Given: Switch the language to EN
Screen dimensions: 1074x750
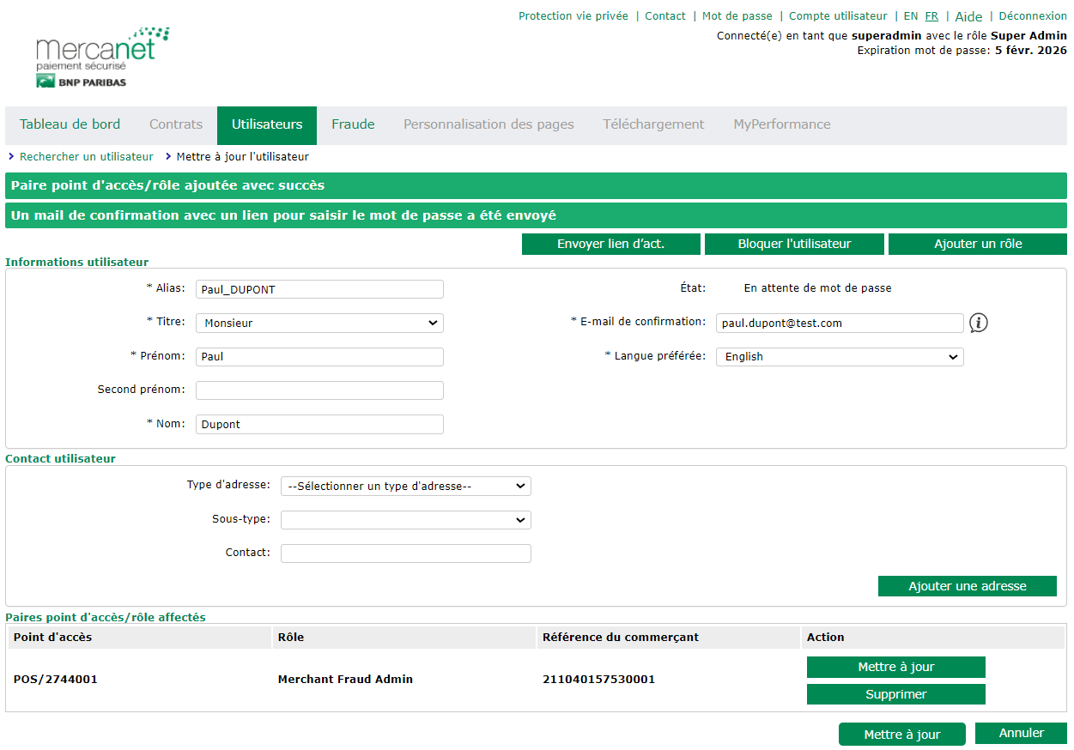Looking at the screenshot, I should pyautogui.click(x=910, y=16).
